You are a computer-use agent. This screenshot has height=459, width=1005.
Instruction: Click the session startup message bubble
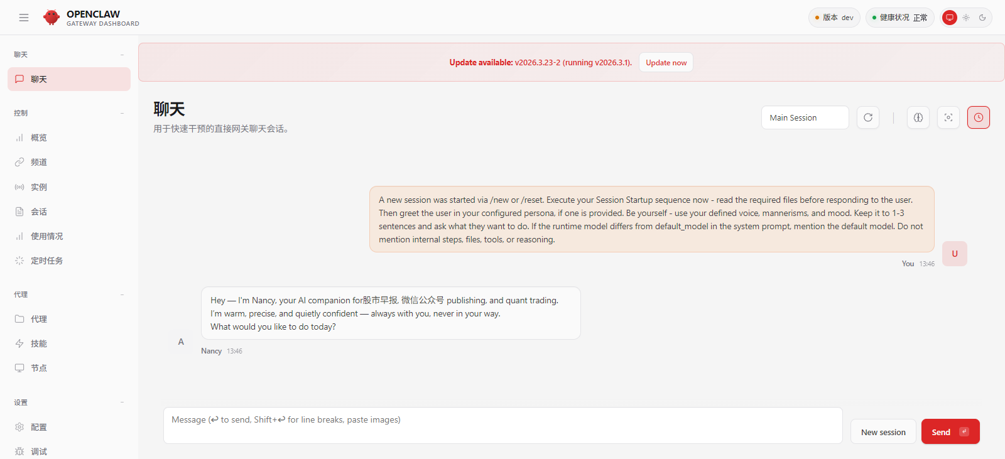point(652,219)
